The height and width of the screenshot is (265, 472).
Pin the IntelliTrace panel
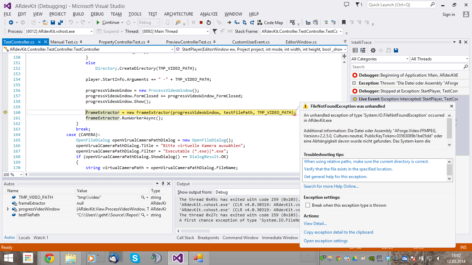point(460,42)
